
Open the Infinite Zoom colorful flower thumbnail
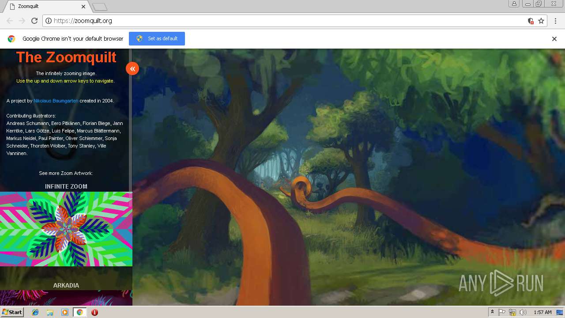click(x=66, y=229)
